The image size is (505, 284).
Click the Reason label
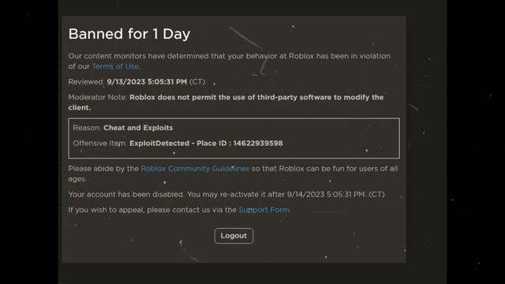[x=87, y=128]
